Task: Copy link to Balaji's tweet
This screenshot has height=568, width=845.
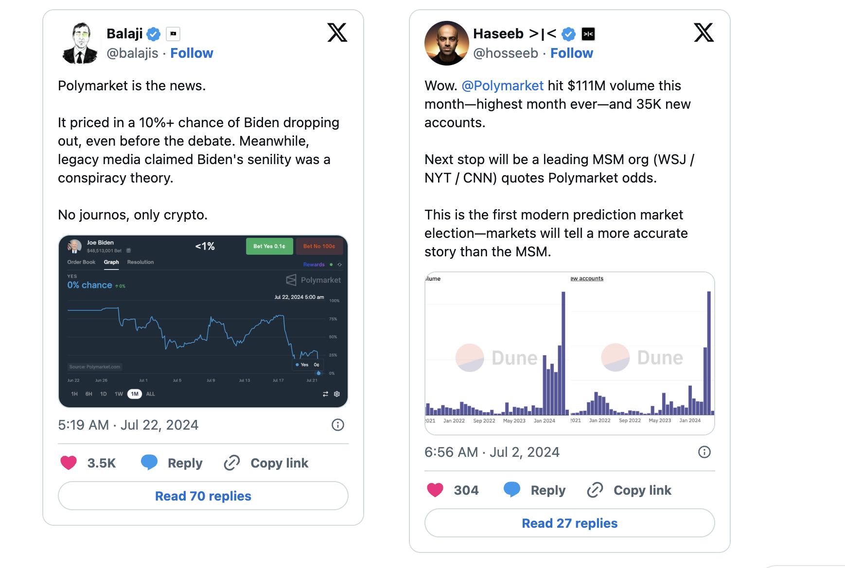Action: pyautogui.click(x=266, y=463)
